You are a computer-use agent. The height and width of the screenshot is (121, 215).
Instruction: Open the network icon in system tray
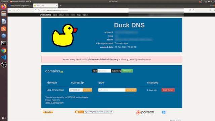206,1
